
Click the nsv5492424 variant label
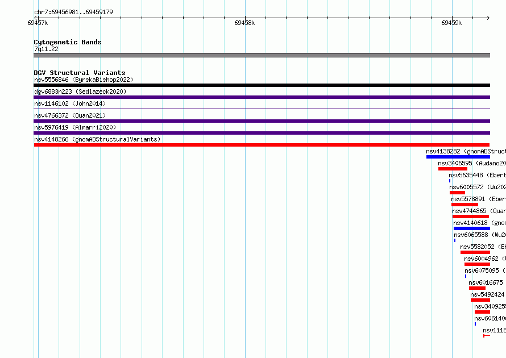point(487,294)
